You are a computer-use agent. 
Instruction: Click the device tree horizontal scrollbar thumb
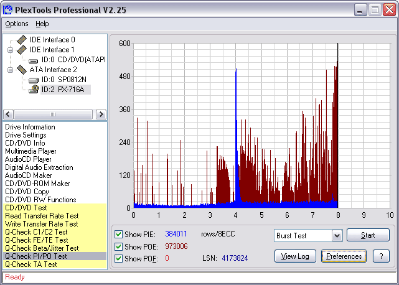53,114
